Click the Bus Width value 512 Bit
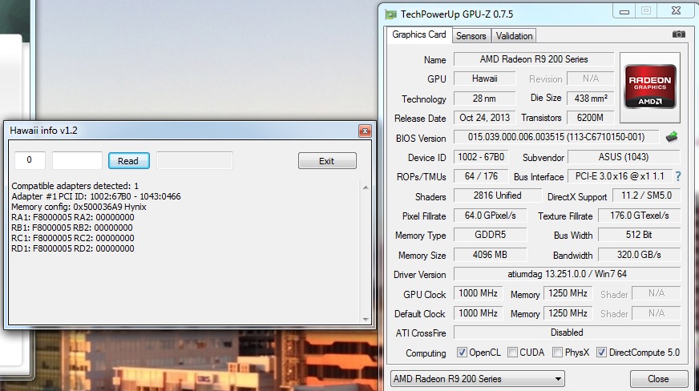 click(639, 235)
